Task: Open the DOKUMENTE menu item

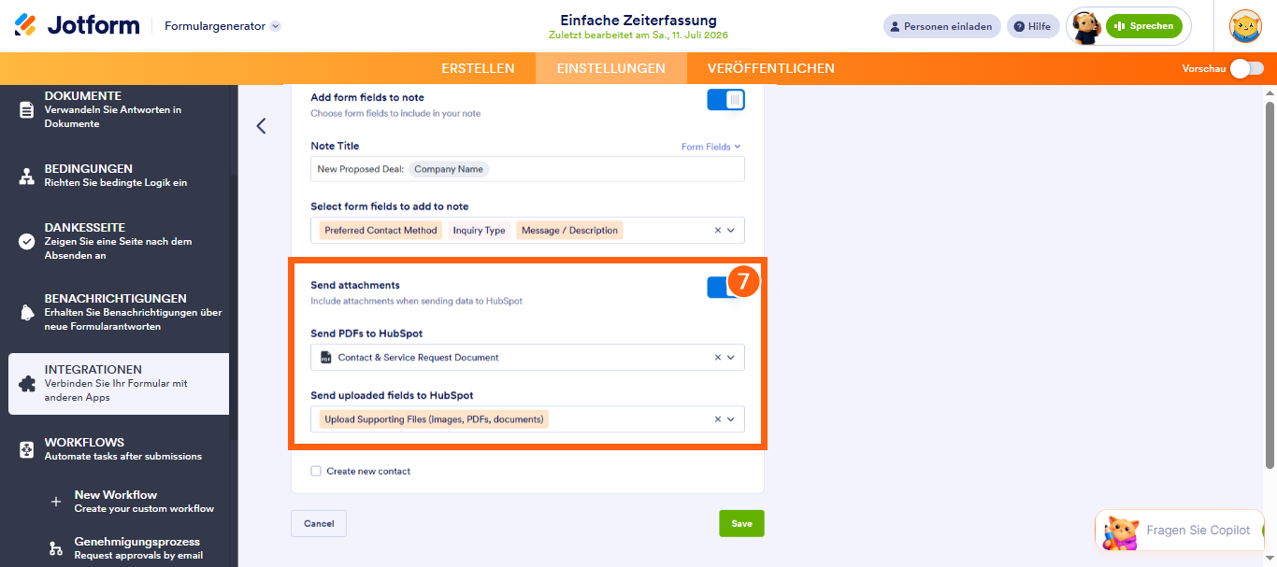Action: point(119,109)
